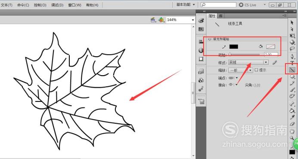The height and width of the screenshot is (159, 298).
Task: Switch to the 属性 tab
Action: pyautogui.click(x=212, y=16)
